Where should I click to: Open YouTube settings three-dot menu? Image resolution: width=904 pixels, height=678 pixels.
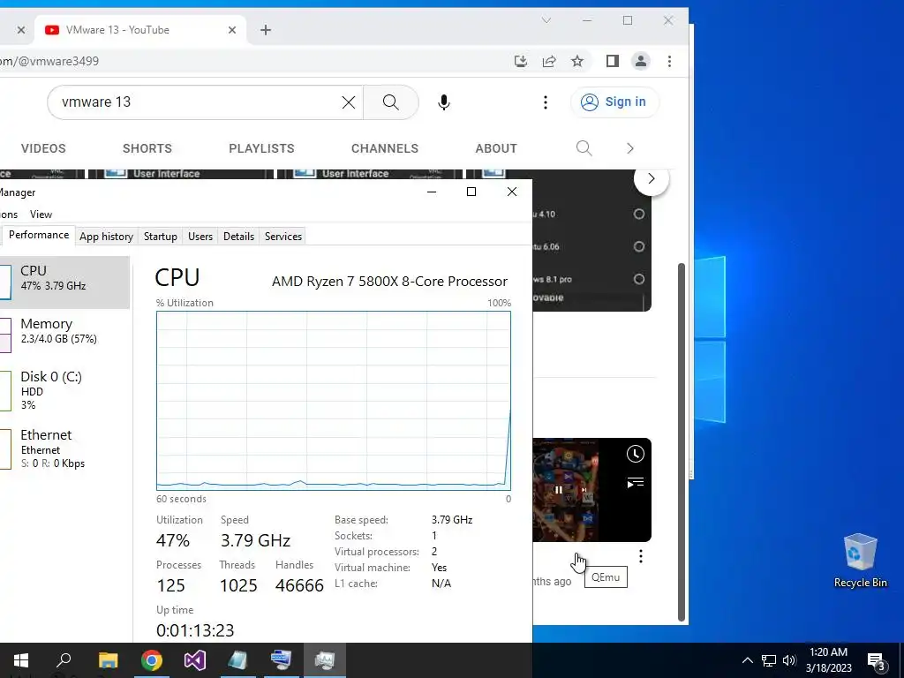point(546,102)
